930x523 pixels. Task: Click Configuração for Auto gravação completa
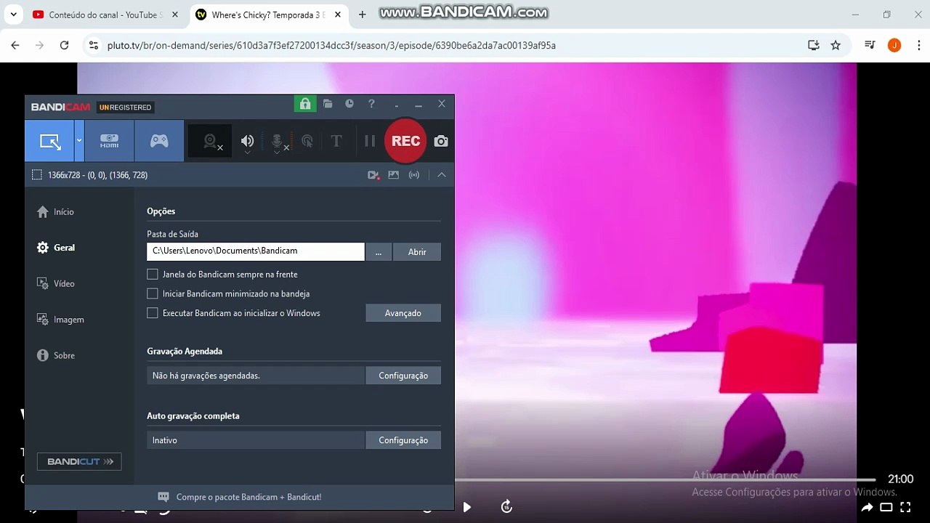pyautogui.click(x=403, y=440)
